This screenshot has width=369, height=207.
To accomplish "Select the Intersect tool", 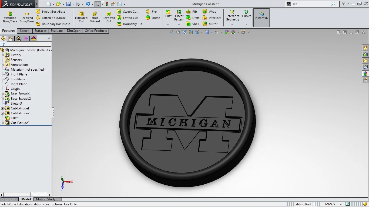I will pyautogui.click(x=212, y=18).
